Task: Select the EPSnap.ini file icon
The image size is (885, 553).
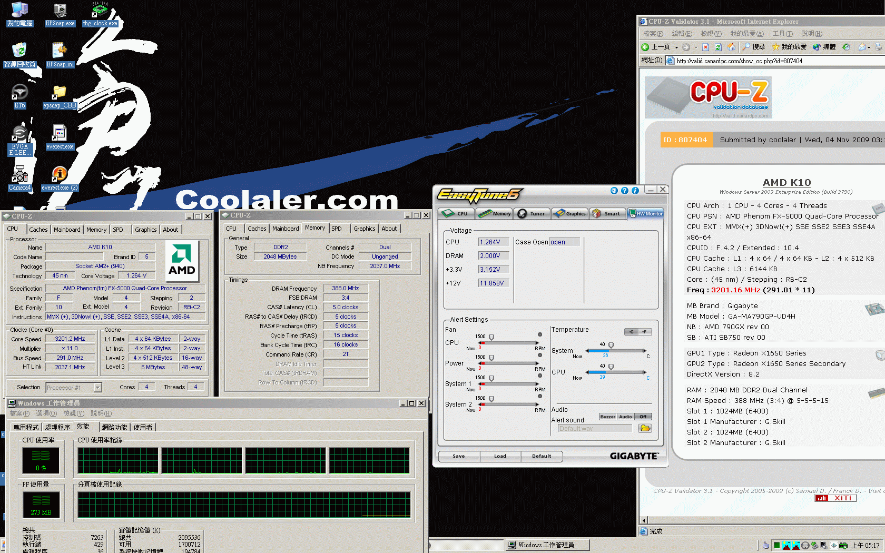Action: (60, 55)
